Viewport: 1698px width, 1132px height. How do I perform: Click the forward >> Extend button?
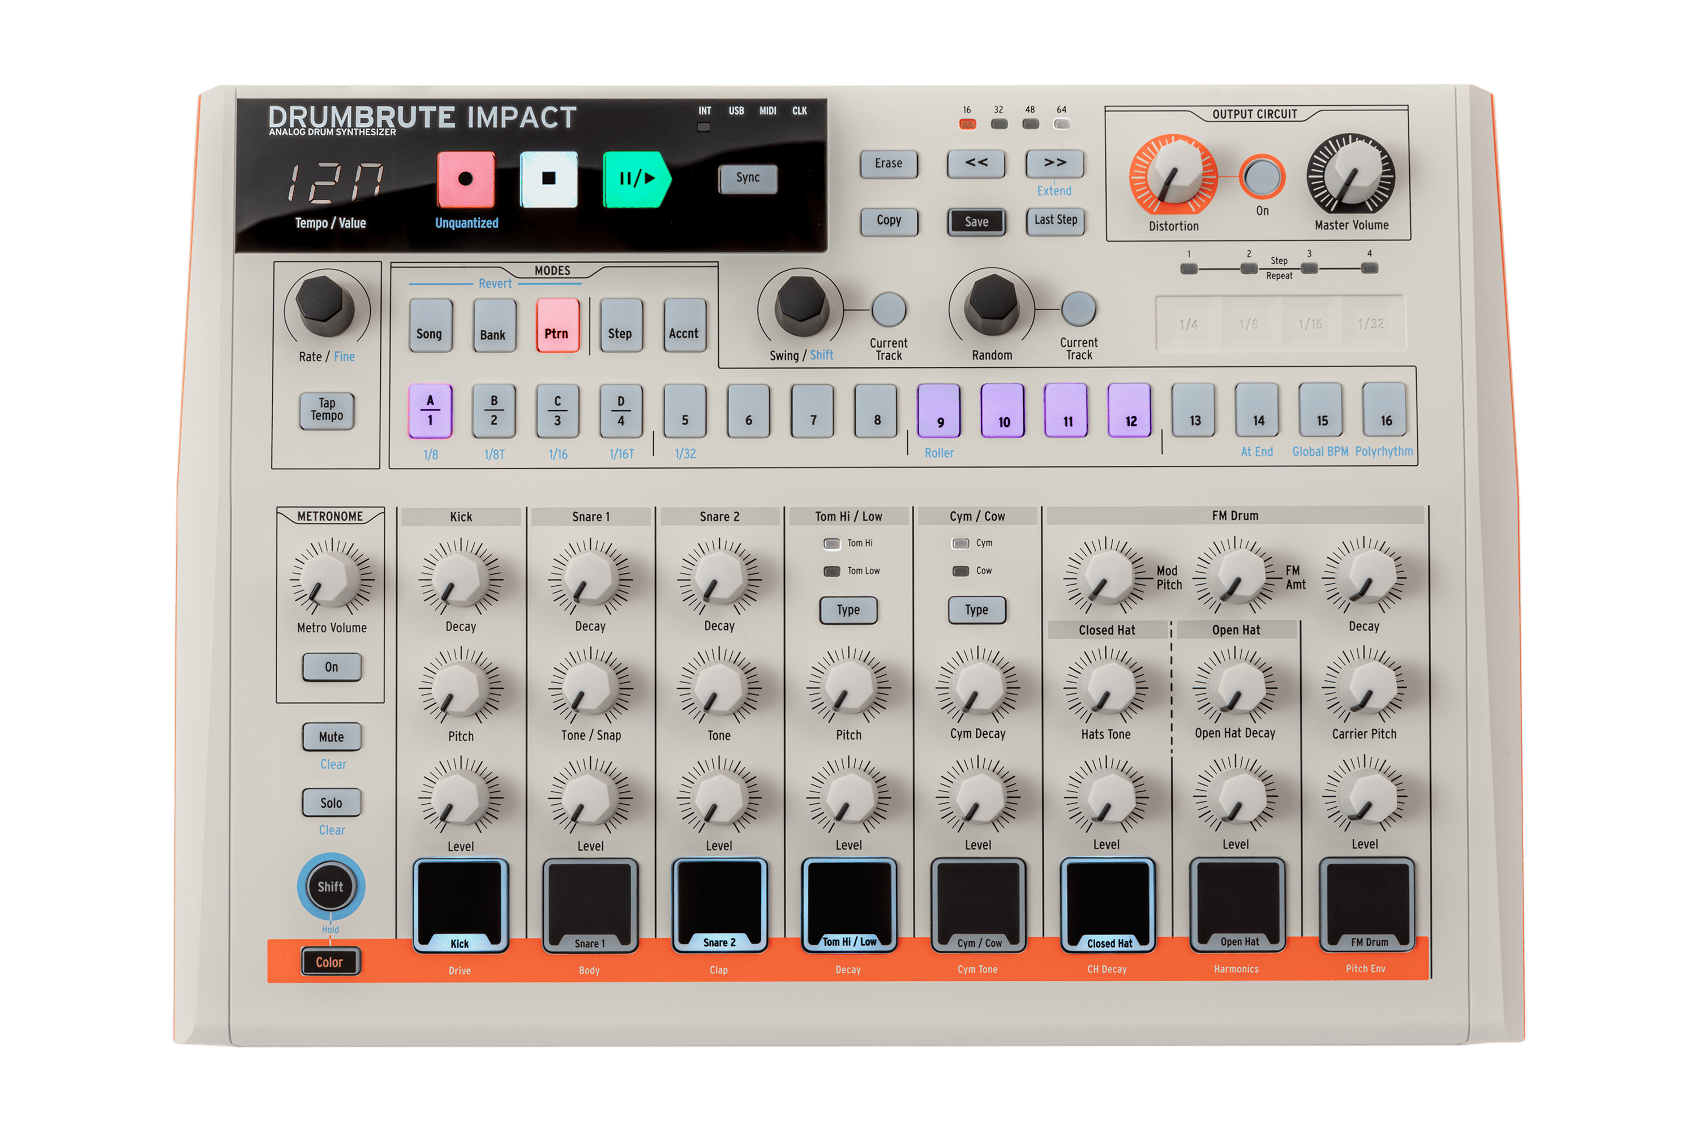[1055, 163]
